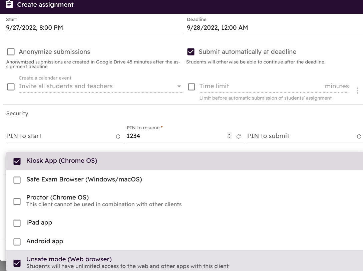Increment PIN to resume with stepper arrow
This screenshot has width=363, height=271.
pyautogui.click(x=229, y=134)
